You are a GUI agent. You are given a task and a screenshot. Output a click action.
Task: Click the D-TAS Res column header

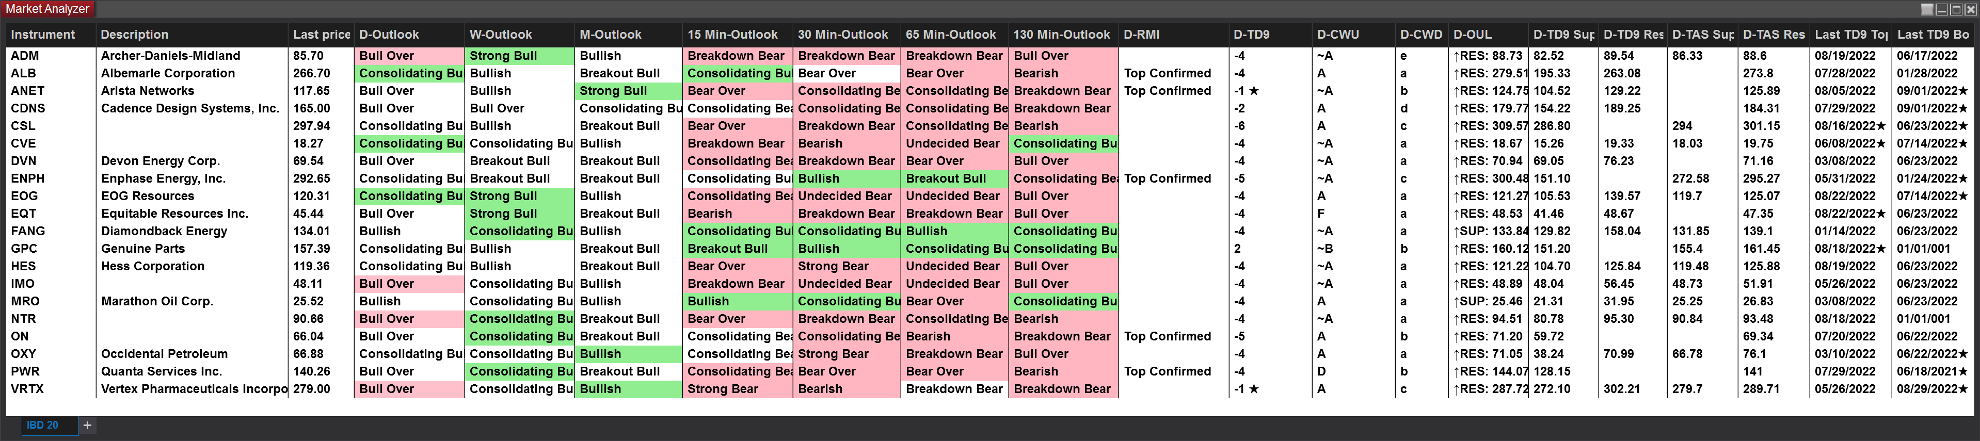point(1774,35)
